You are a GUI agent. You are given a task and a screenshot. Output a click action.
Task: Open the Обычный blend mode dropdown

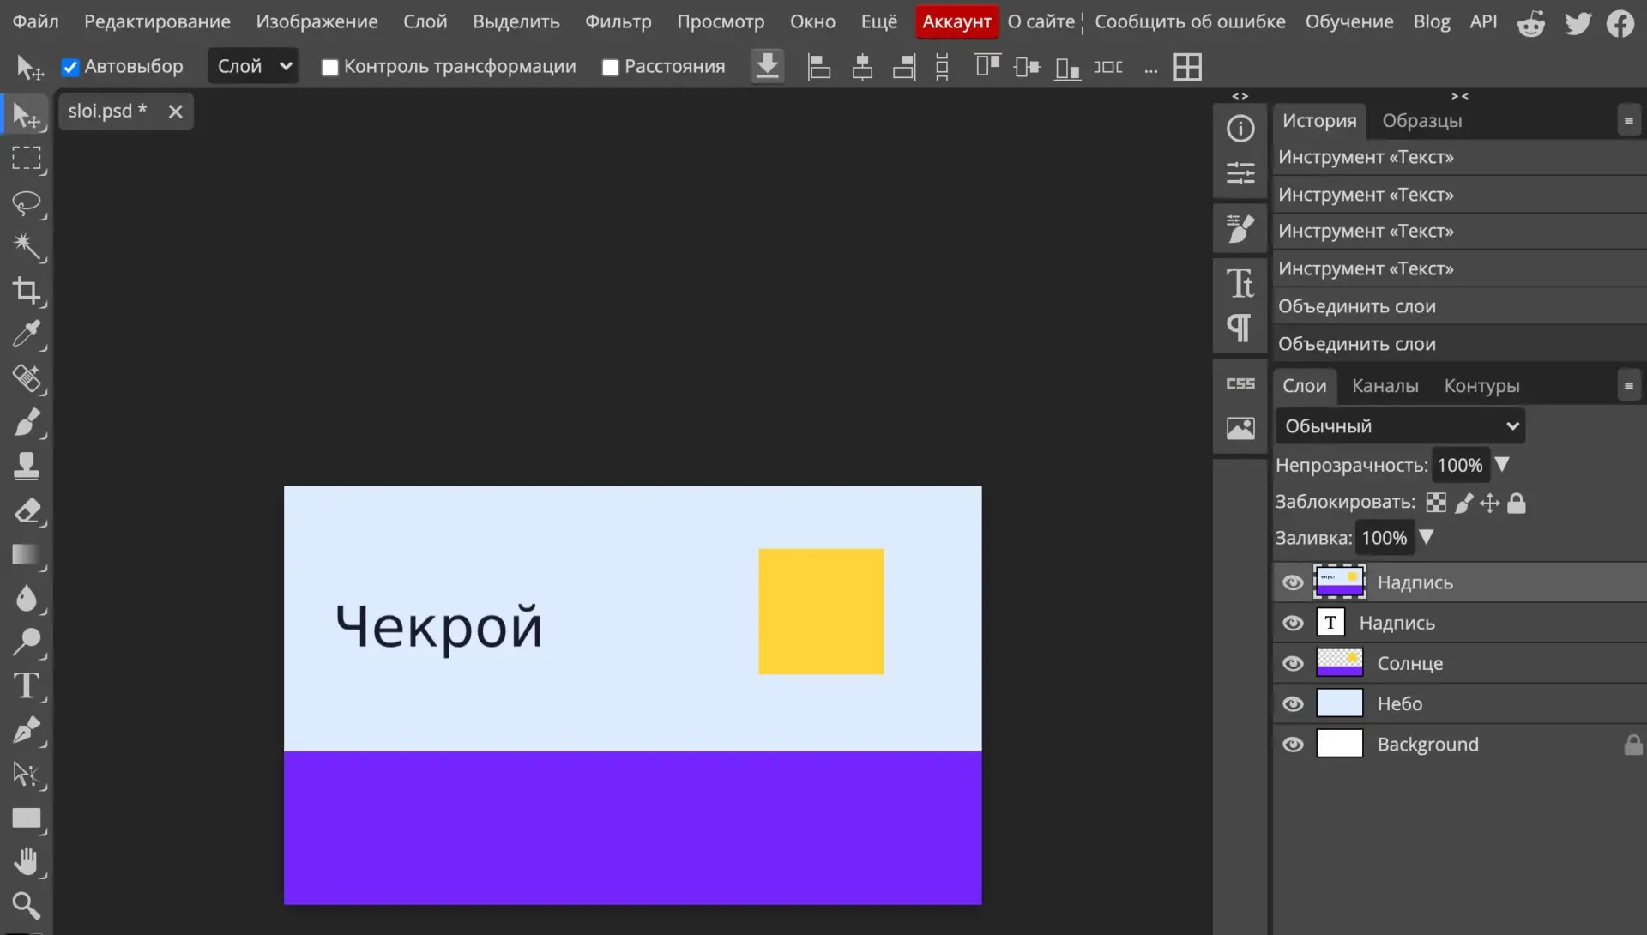pos(1400,426)
